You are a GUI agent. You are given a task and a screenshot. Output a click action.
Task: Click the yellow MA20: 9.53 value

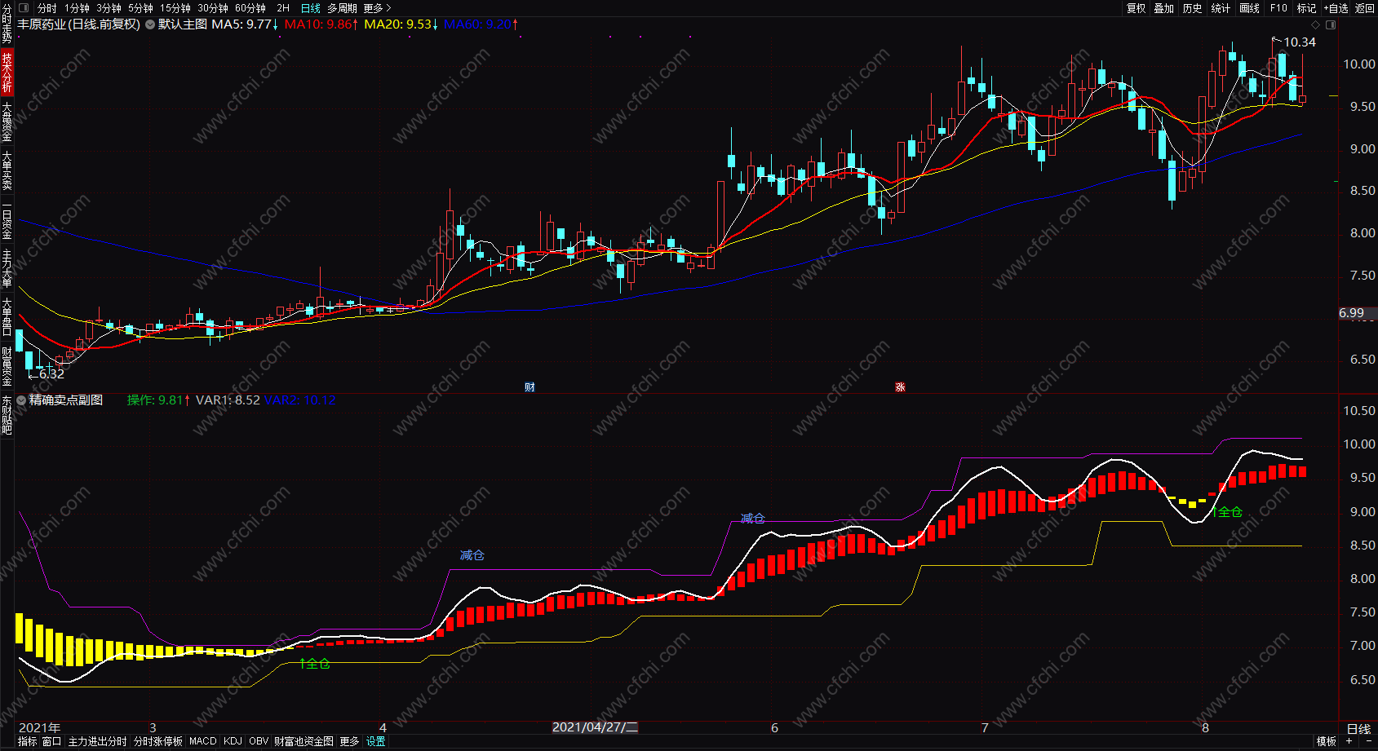coord(401,24)
